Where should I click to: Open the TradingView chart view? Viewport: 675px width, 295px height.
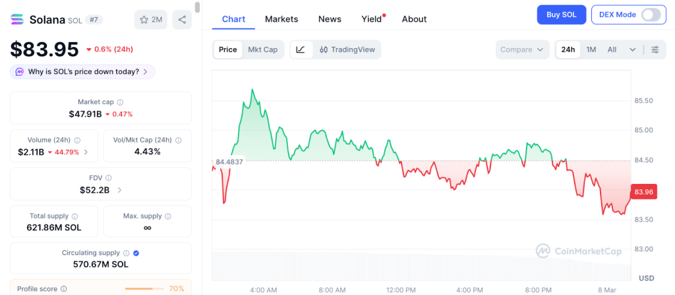(x=347, y=49)
